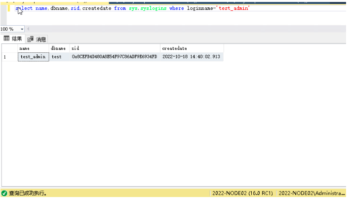Open the 100 % zoom dropdown

click(x=22, y=29)
